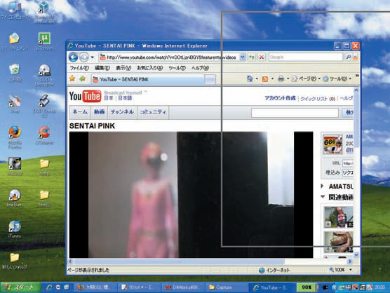Click the アカウント作成 link
This screenshot has height=293, width=390.
280,98
